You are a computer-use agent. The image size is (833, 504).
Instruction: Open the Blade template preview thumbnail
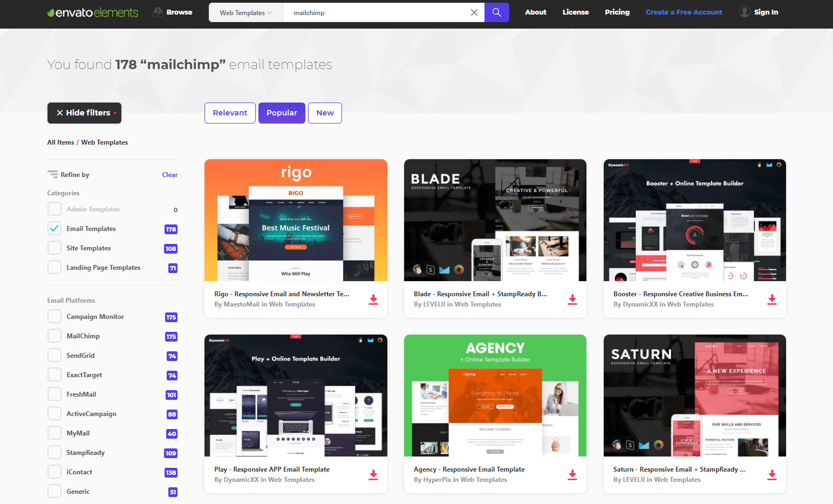(495, 220)
